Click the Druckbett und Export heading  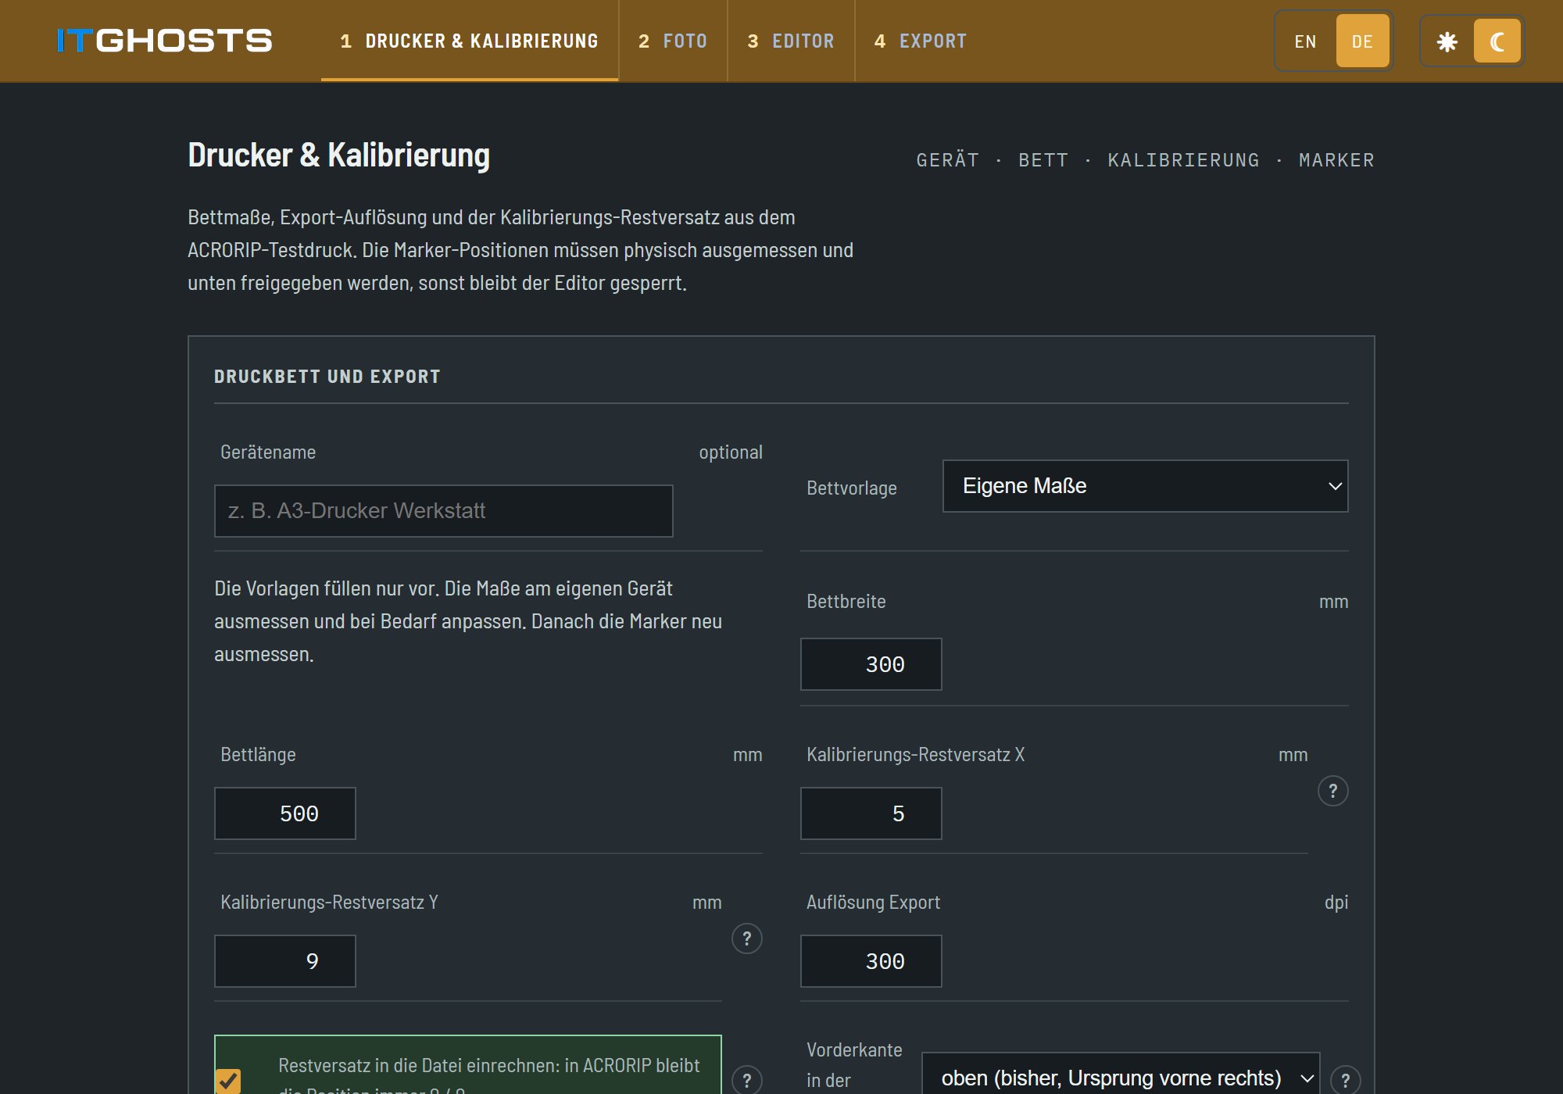(327, 377)
